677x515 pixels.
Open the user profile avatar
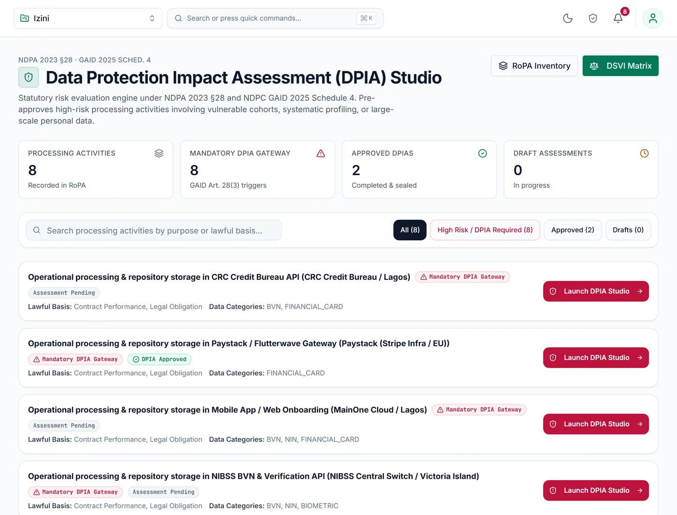coord(653,18)
